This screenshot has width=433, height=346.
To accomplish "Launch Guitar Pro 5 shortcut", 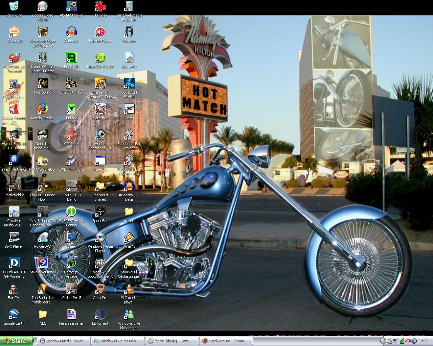I will 71,291.
